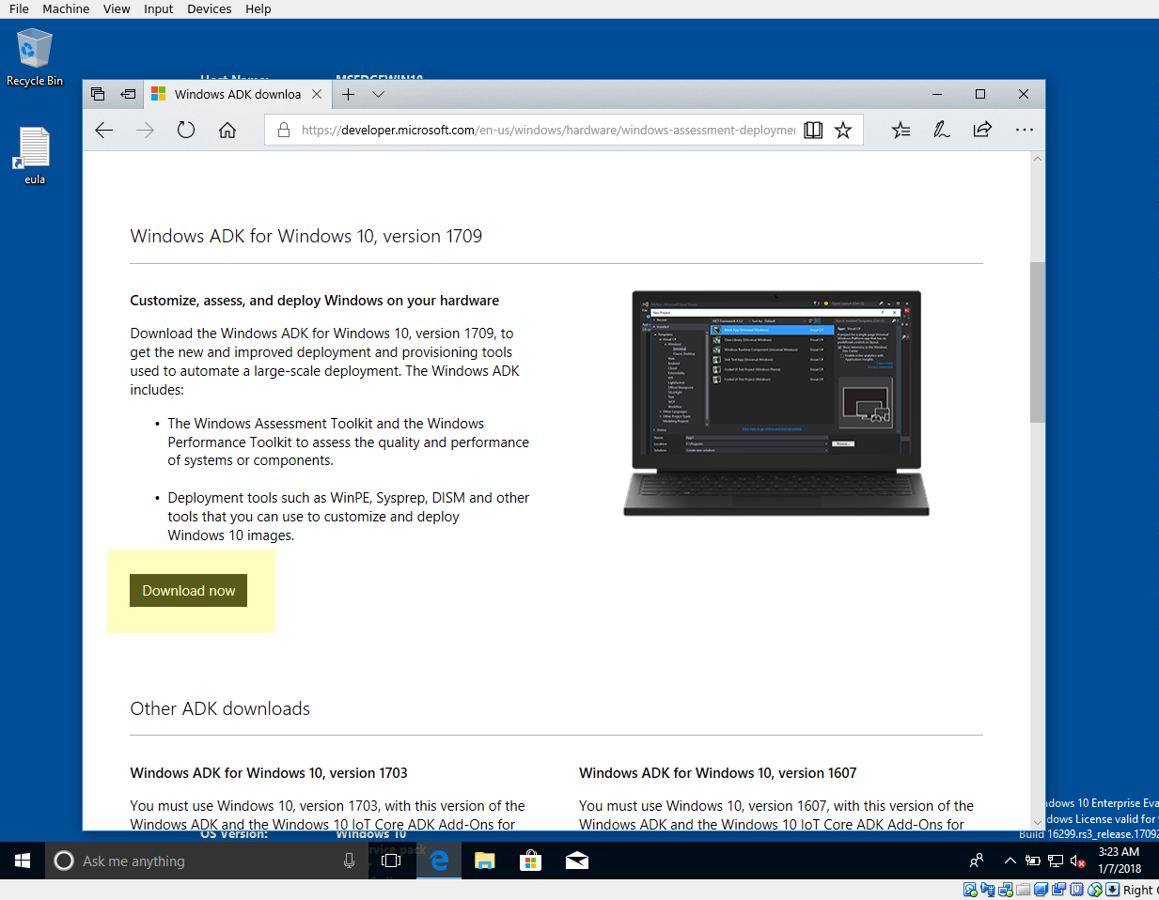
Task: Open the Windows Start menu
Action: click(x=23, y=861)
